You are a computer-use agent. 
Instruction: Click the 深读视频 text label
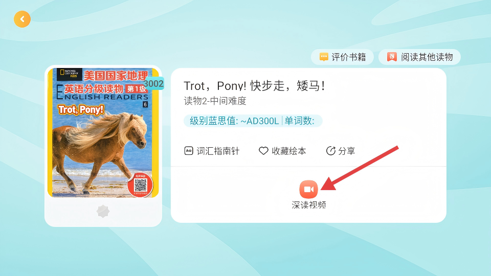309,205
